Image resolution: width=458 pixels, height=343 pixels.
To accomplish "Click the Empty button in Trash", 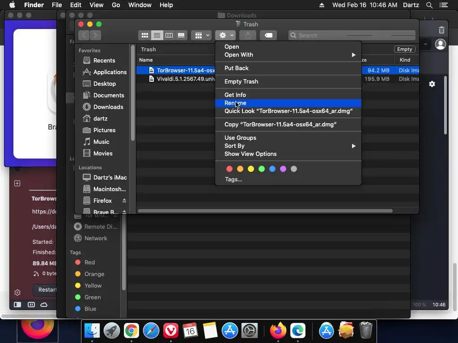I will click(404, 49).
